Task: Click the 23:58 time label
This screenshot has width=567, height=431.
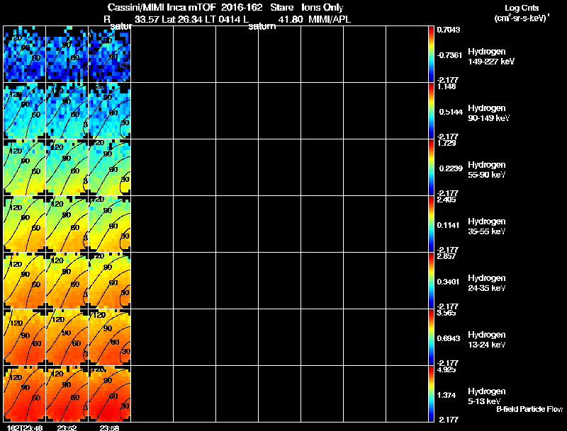Action: point(109,427)
